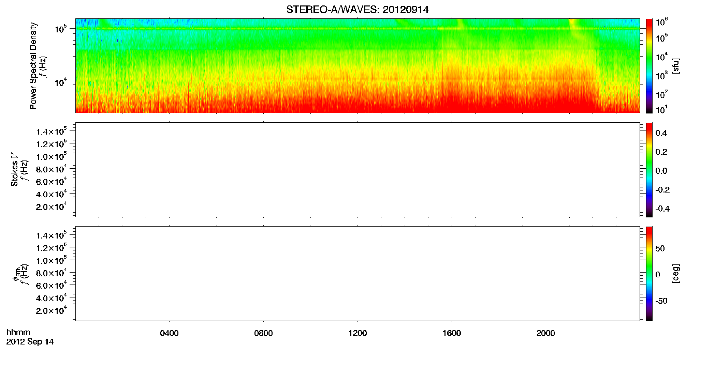Click the 1.2×10^5 phi panel frequency label
715x368 pixels.
coord(52,247)
